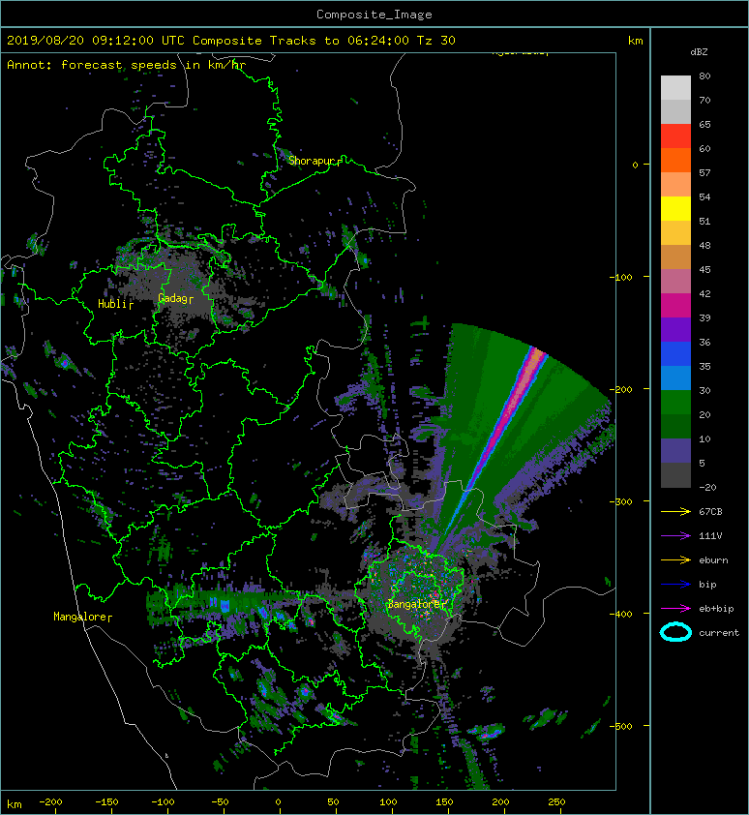Click the '-50' x-axis tick label
Image resolution: width=749 pixels, height=815 pixels.
click(x=220, y=802)
